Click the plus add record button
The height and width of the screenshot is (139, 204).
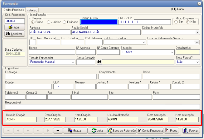[48, 131]
